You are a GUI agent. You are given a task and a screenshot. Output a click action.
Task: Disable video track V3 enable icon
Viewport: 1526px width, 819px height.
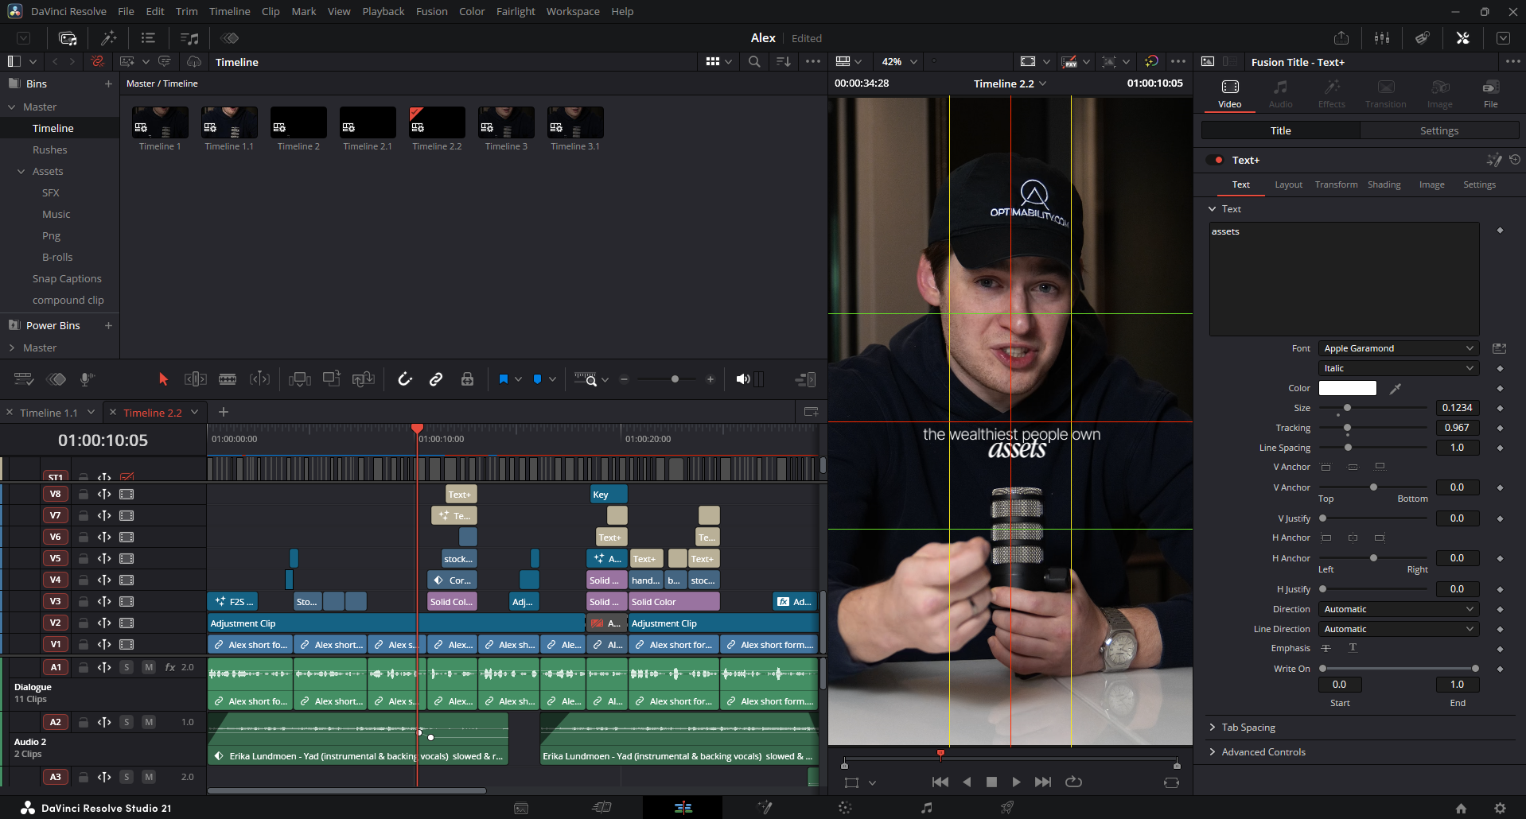coord(127,601)
